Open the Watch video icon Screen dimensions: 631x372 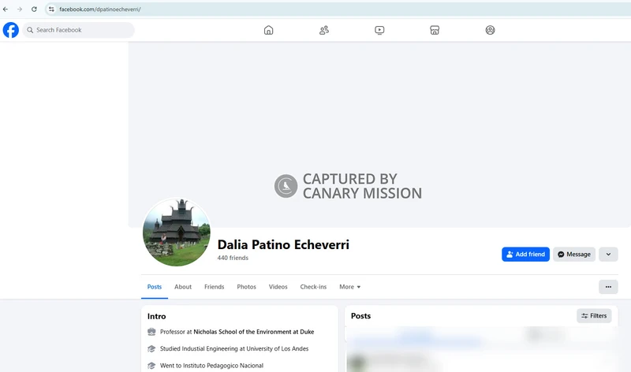pyautogui.click(x=379, y=30)
